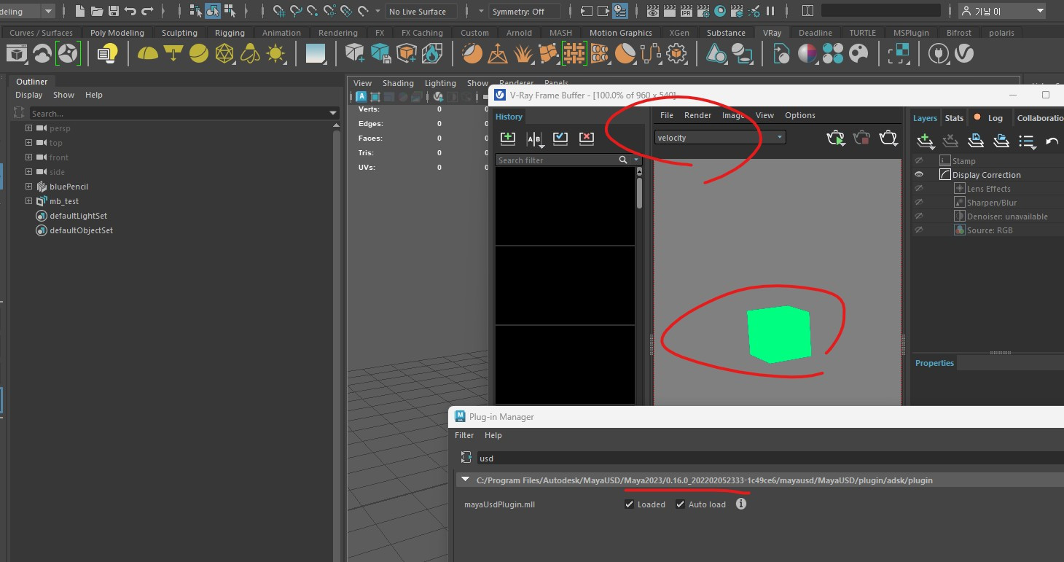Open the user account dropdown at top right

tap(1002, 11)
